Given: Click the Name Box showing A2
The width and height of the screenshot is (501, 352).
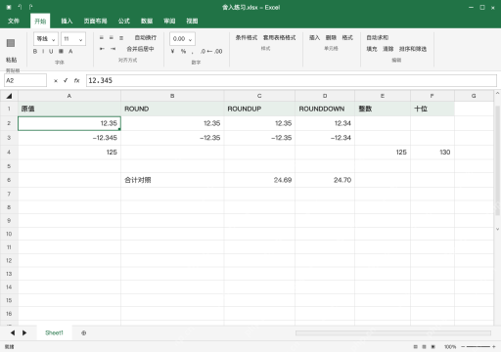Looking at the screenshot, I should coord(25,80).
